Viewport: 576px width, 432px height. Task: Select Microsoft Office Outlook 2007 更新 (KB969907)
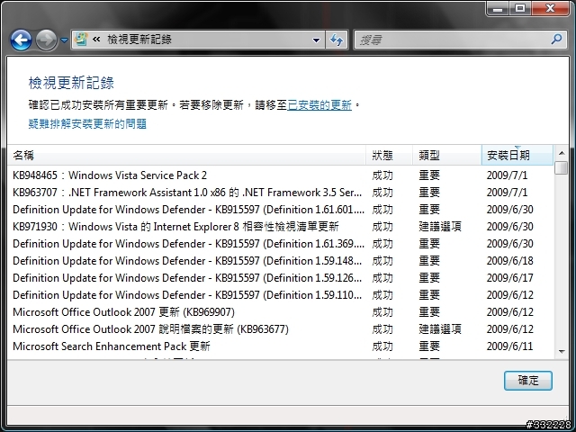(280, 312)
